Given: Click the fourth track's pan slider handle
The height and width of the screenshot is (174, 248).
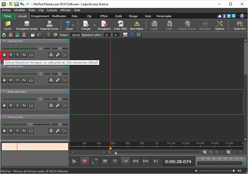Looking at the screenshot, I should coord(60,124).
